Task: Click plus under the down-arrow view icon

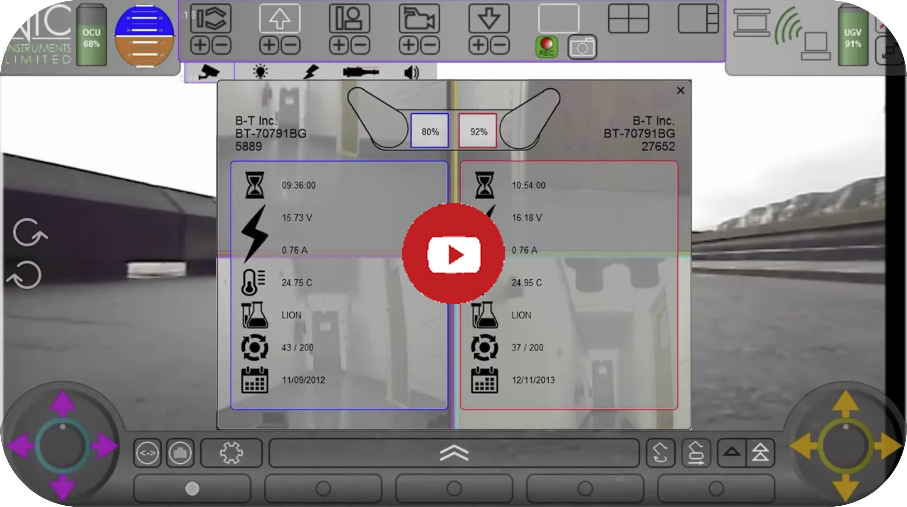Action: (478, 45)
